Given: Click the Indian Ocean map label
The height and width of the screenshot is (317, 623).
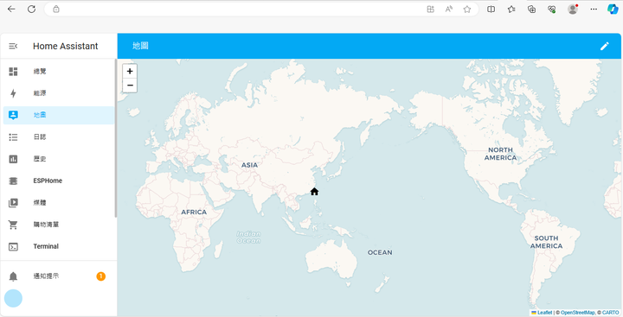Looking at the screenshot, I should click(248, 238).
